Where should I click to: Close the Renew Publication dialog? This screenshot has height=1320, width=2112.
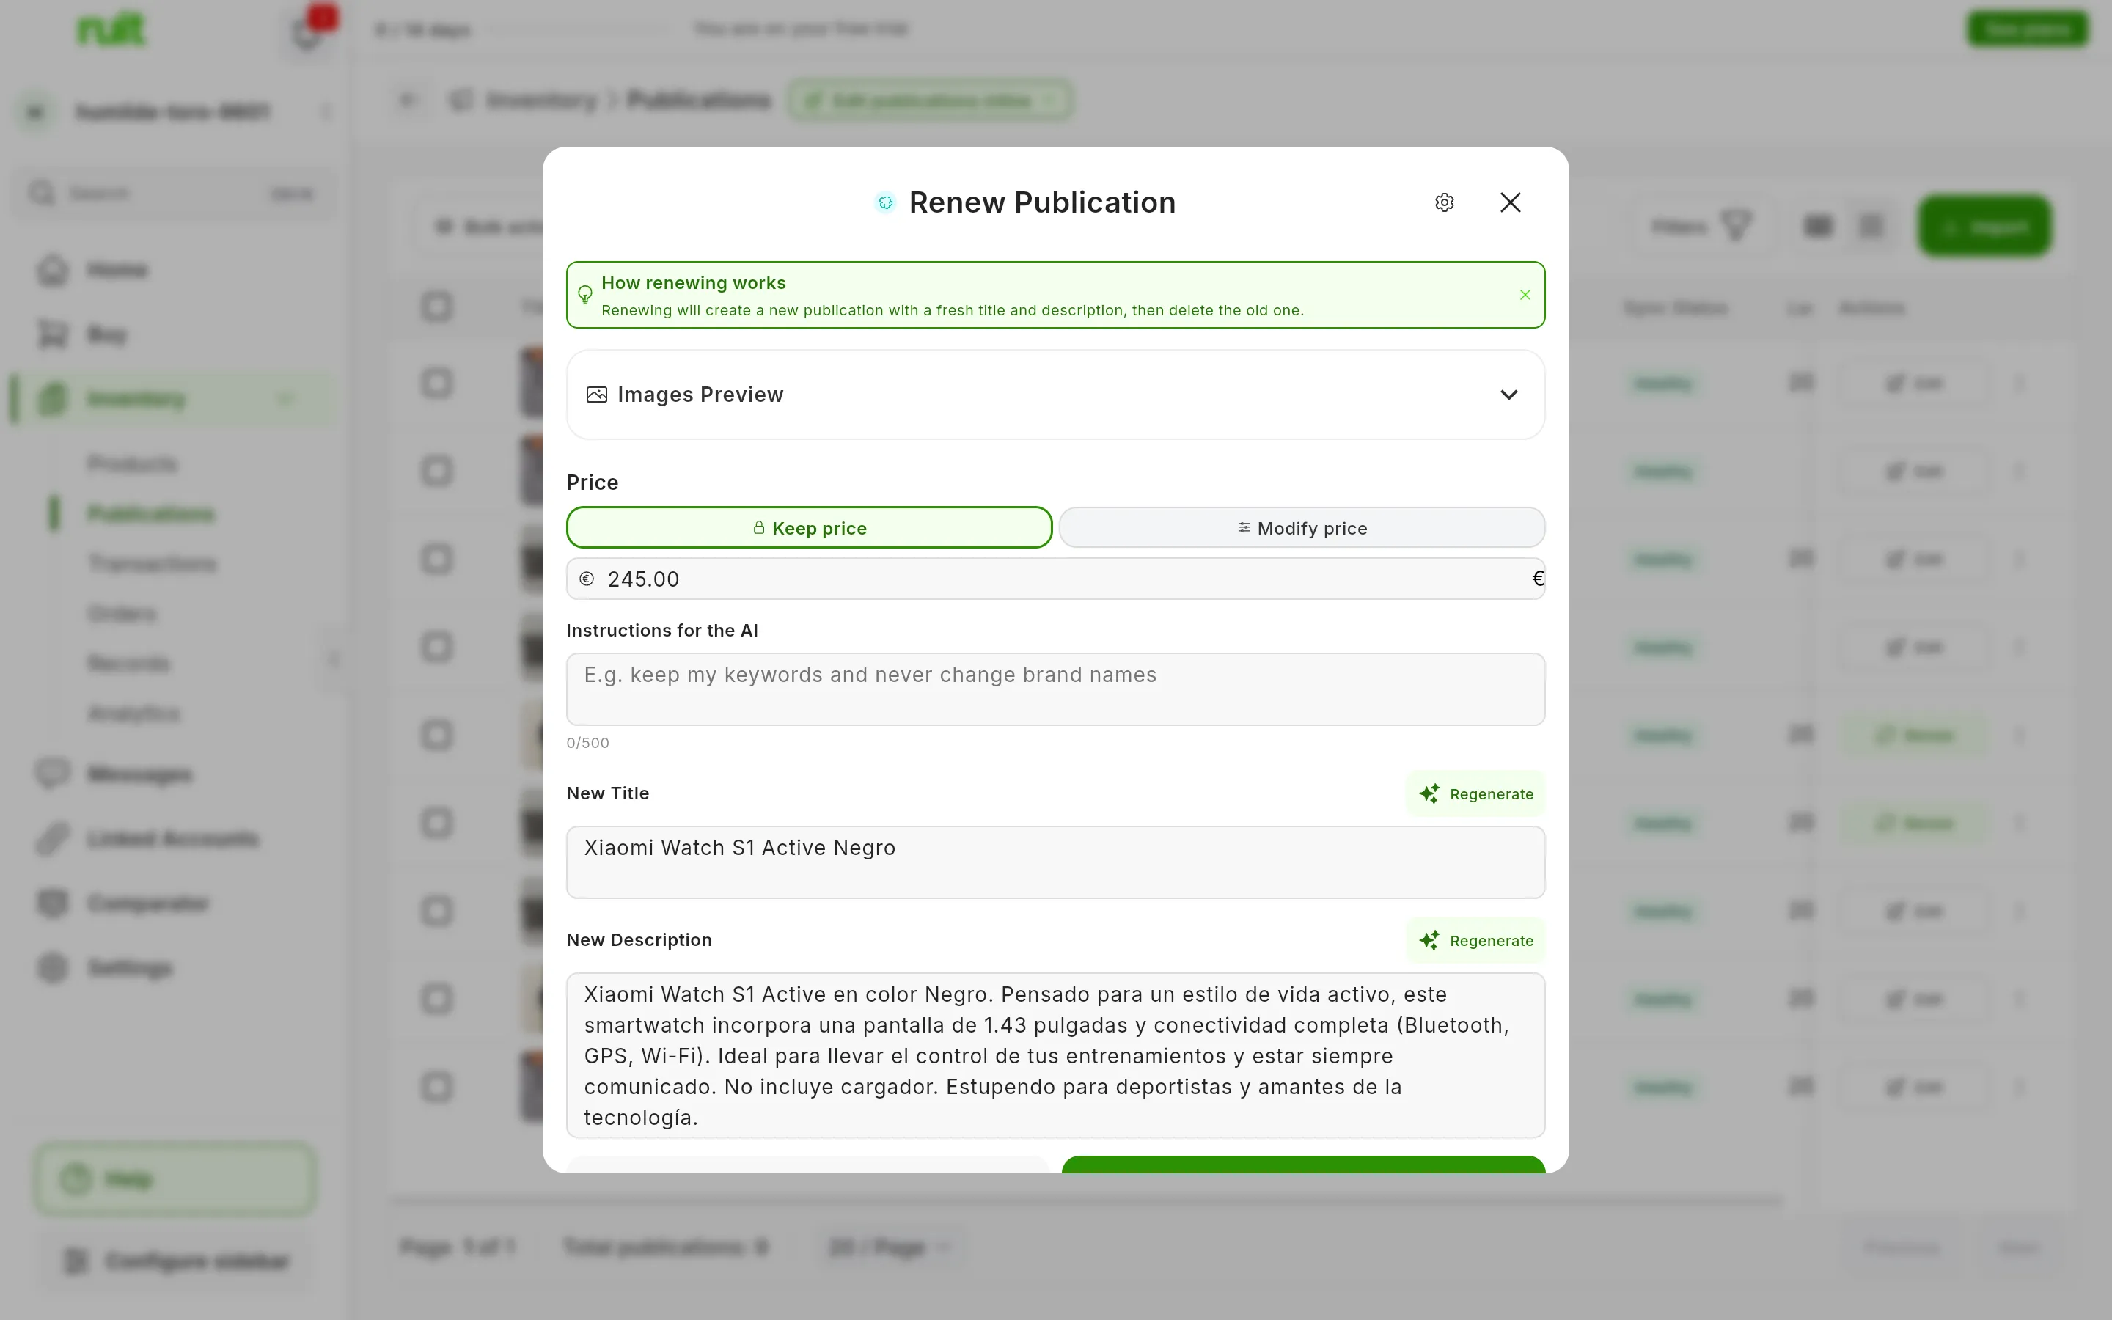tap(1510, 202)
